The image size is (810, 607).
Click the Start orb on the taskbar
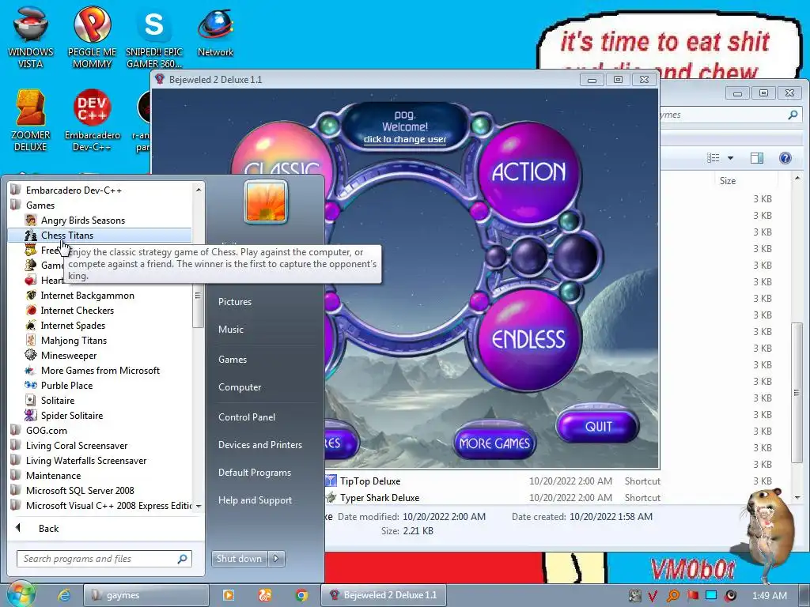21,594
